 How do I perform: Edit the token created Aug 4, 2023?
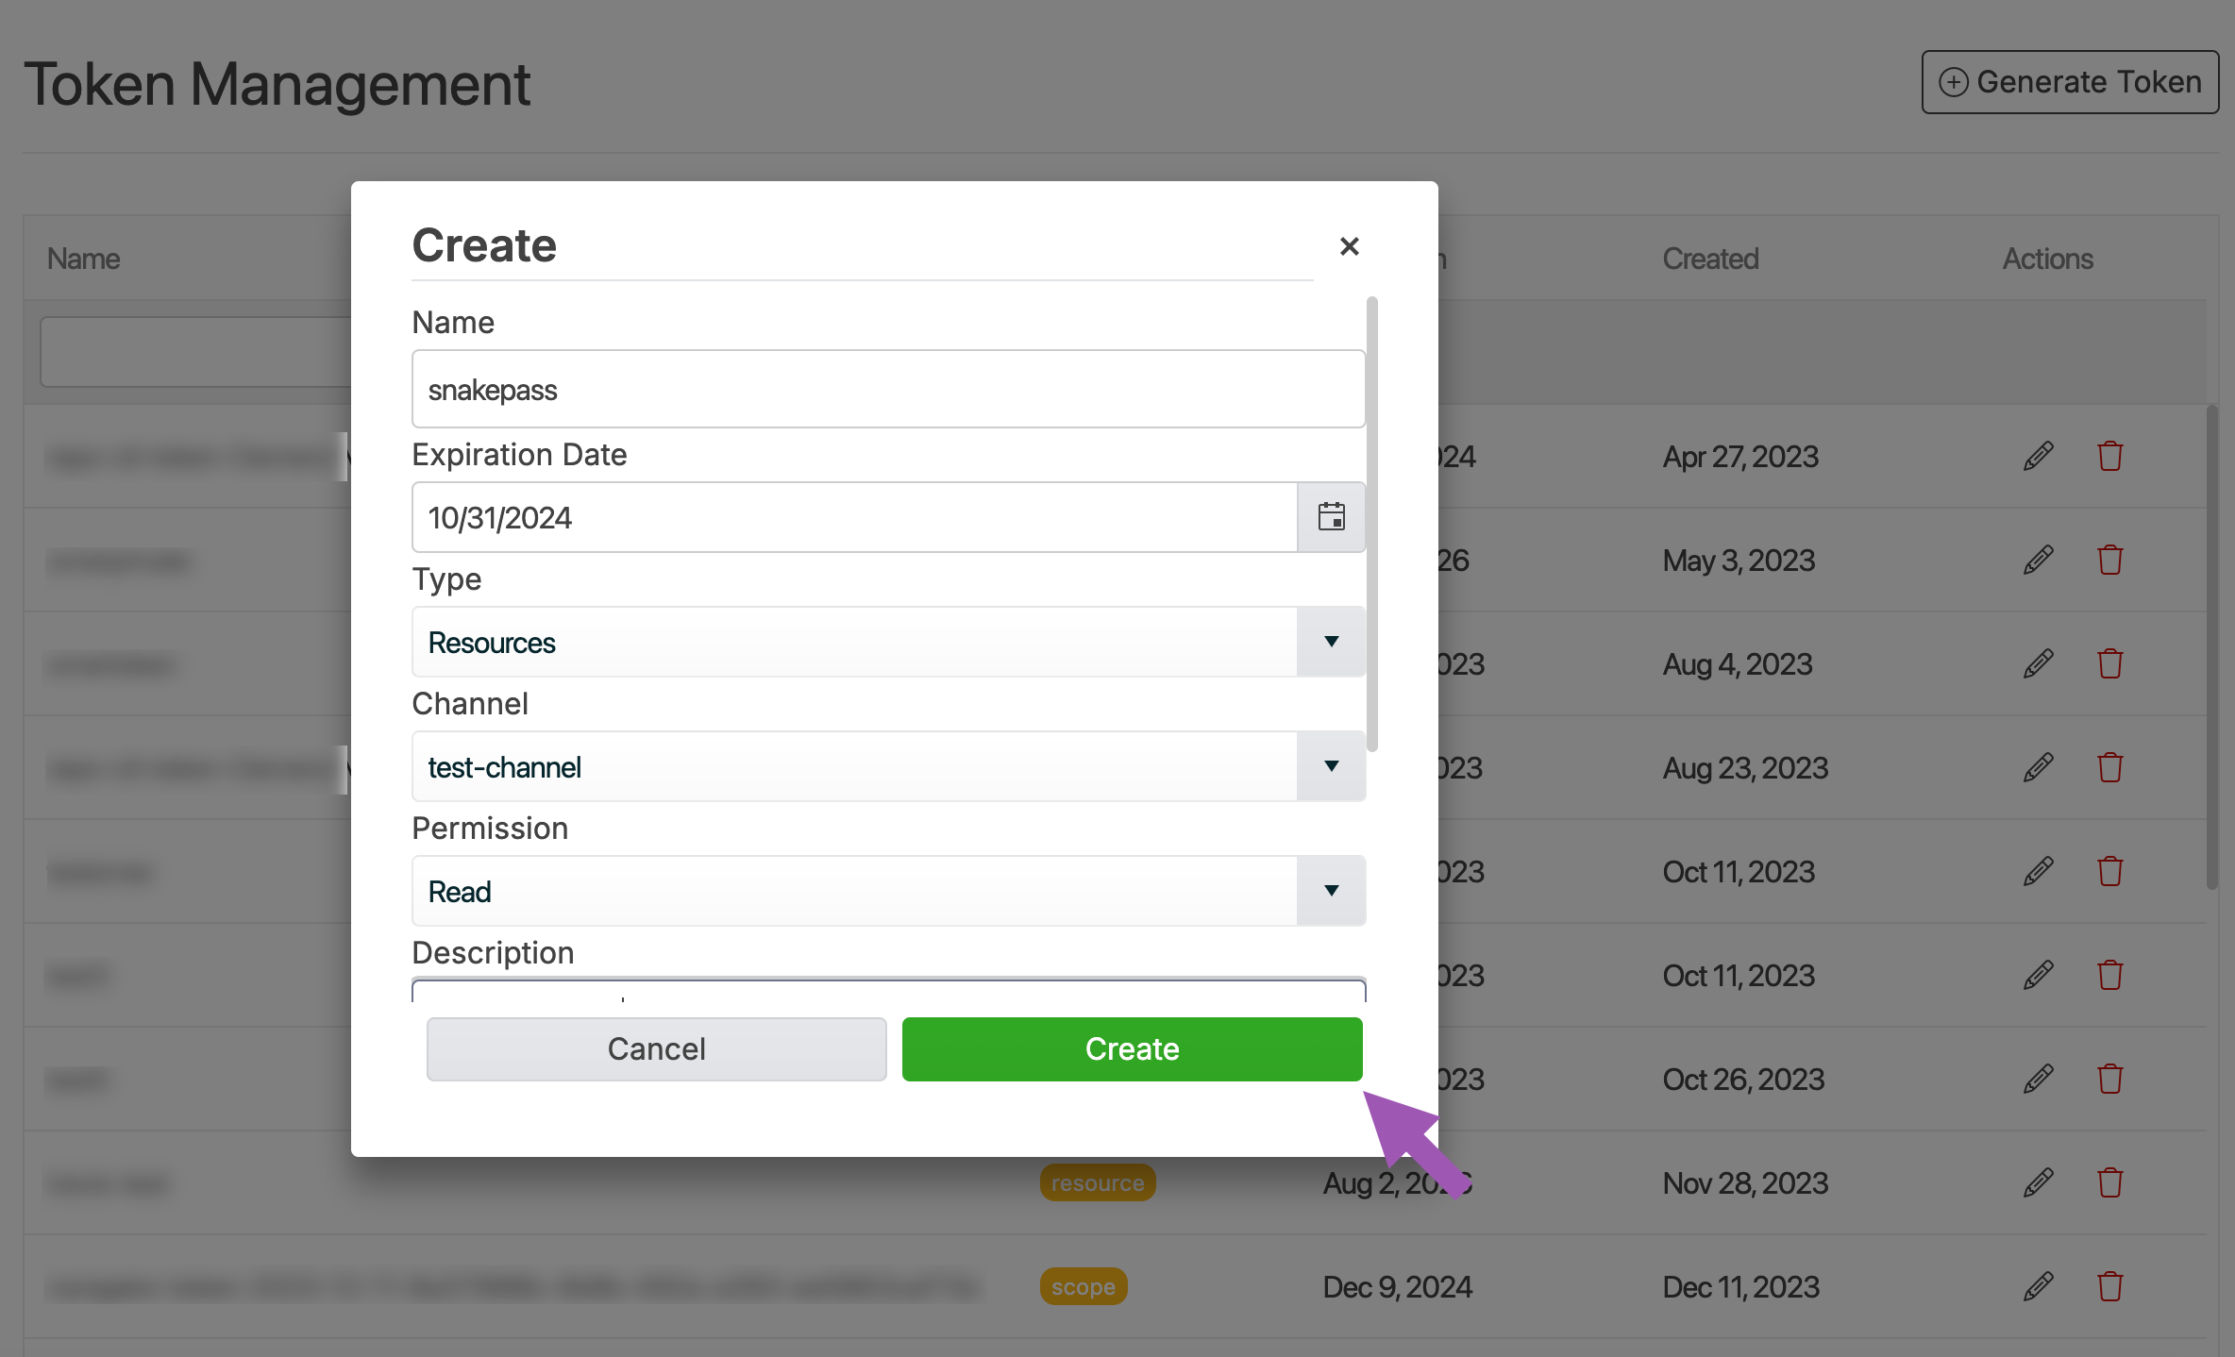[x=2038, y=664]
